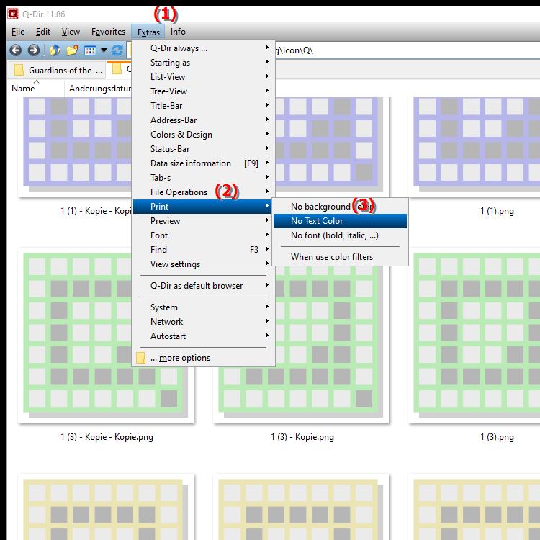This screenshot has height=540, width=540.
Task: Switch to 'Guardians of the ...' tab
Action: pos(57,71)
